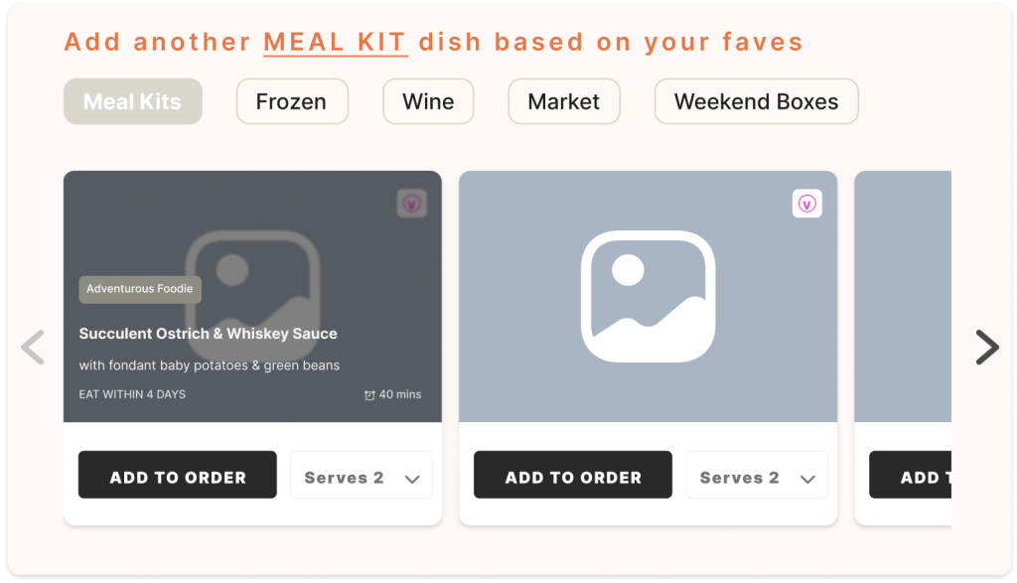
Task: Go to the Market tab
Action: [x=564, y=101]
